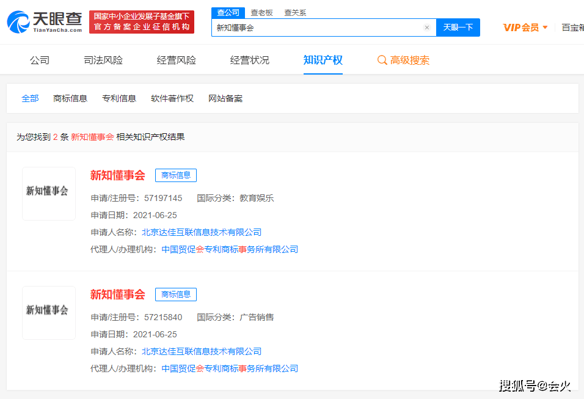Screen dimensions: 584x399
Task: Open the 司法风险 navigation tab
Action: click(x=103, y=59)
